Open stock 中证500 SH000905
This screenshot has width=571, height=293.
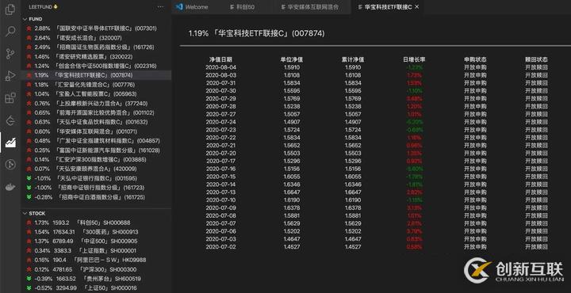click(97, 242)
